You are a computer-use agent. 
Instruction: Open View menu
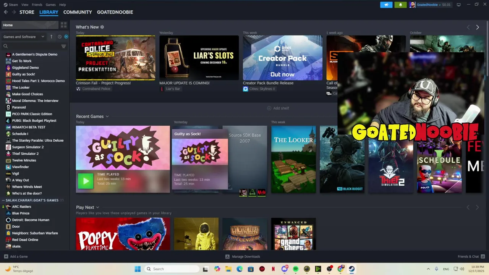click(x=25, y=5)
